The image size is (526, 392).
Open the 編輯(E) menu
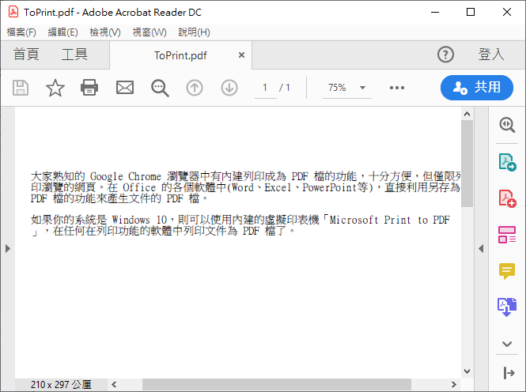pos(62,32)
